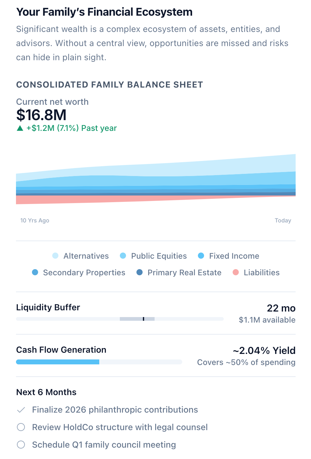311x459 pixels.
Task: Expand the Next 6 Months section
Action: click(x=46, y=392)
